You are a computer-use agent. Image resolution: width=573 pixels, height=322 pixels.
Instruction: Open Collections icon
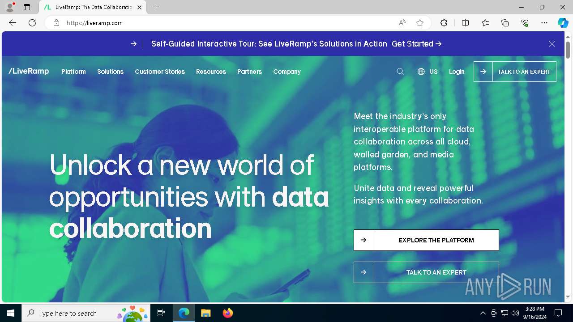coord(505,23)
